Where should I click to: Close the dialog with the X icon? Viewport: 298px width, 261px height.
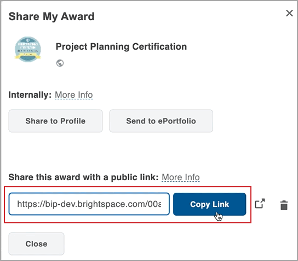pos(289,13)
